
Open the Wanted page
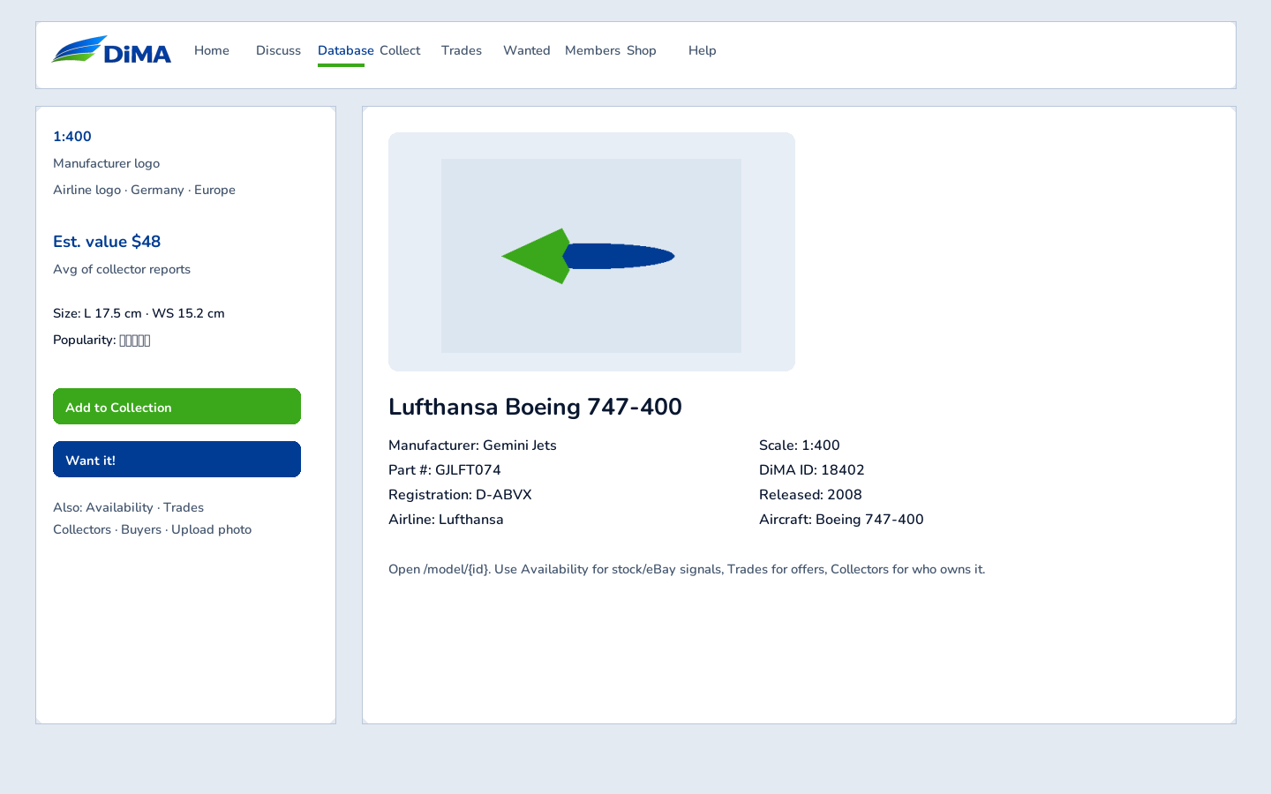[527, 50]
